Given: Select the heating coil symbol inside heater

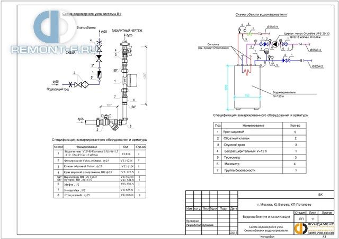Looking at the screenshot, I should pos(247,71).
